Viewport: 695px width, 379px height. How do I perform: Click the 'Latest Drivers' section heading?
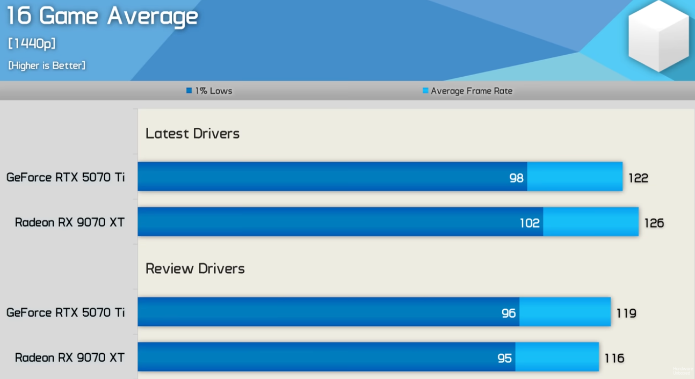[x=192, y=133]
